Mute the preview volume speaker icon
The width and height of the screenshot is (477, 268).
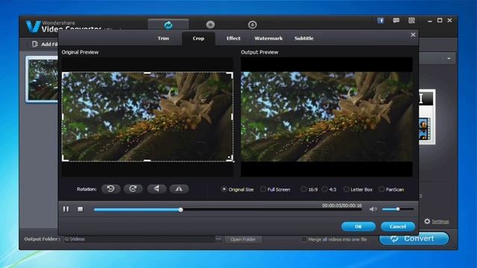pos(373,209)
